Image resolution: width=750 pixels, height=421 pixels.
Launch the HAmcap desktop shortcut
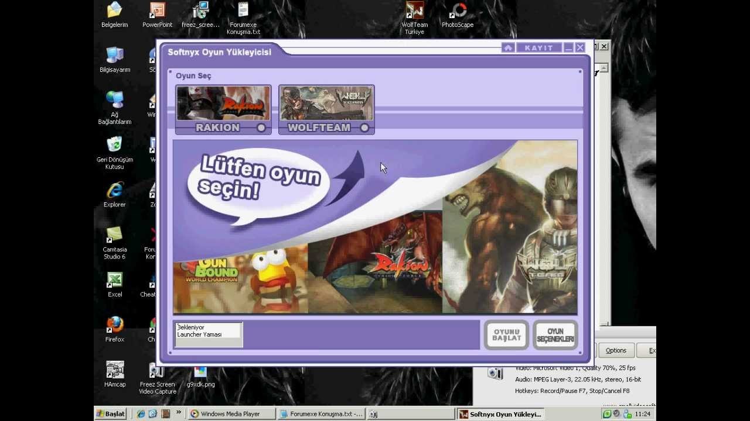pyautogui.click(x=115, y=374)
